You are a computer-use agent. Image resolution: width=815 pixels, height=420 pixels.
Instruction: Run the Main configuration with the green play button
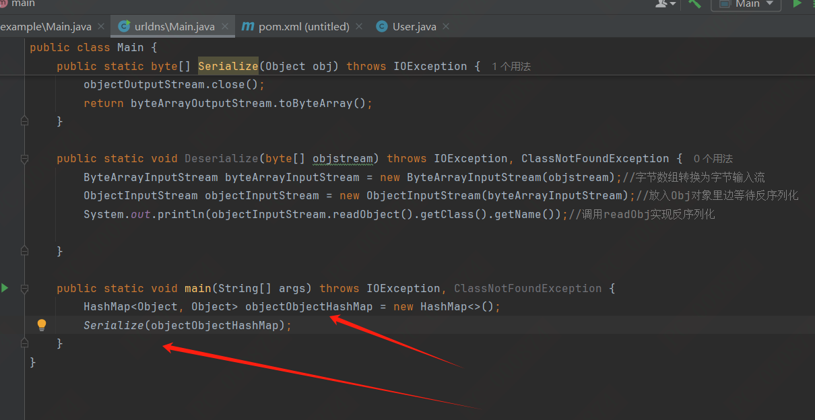[x=797, y=4]
